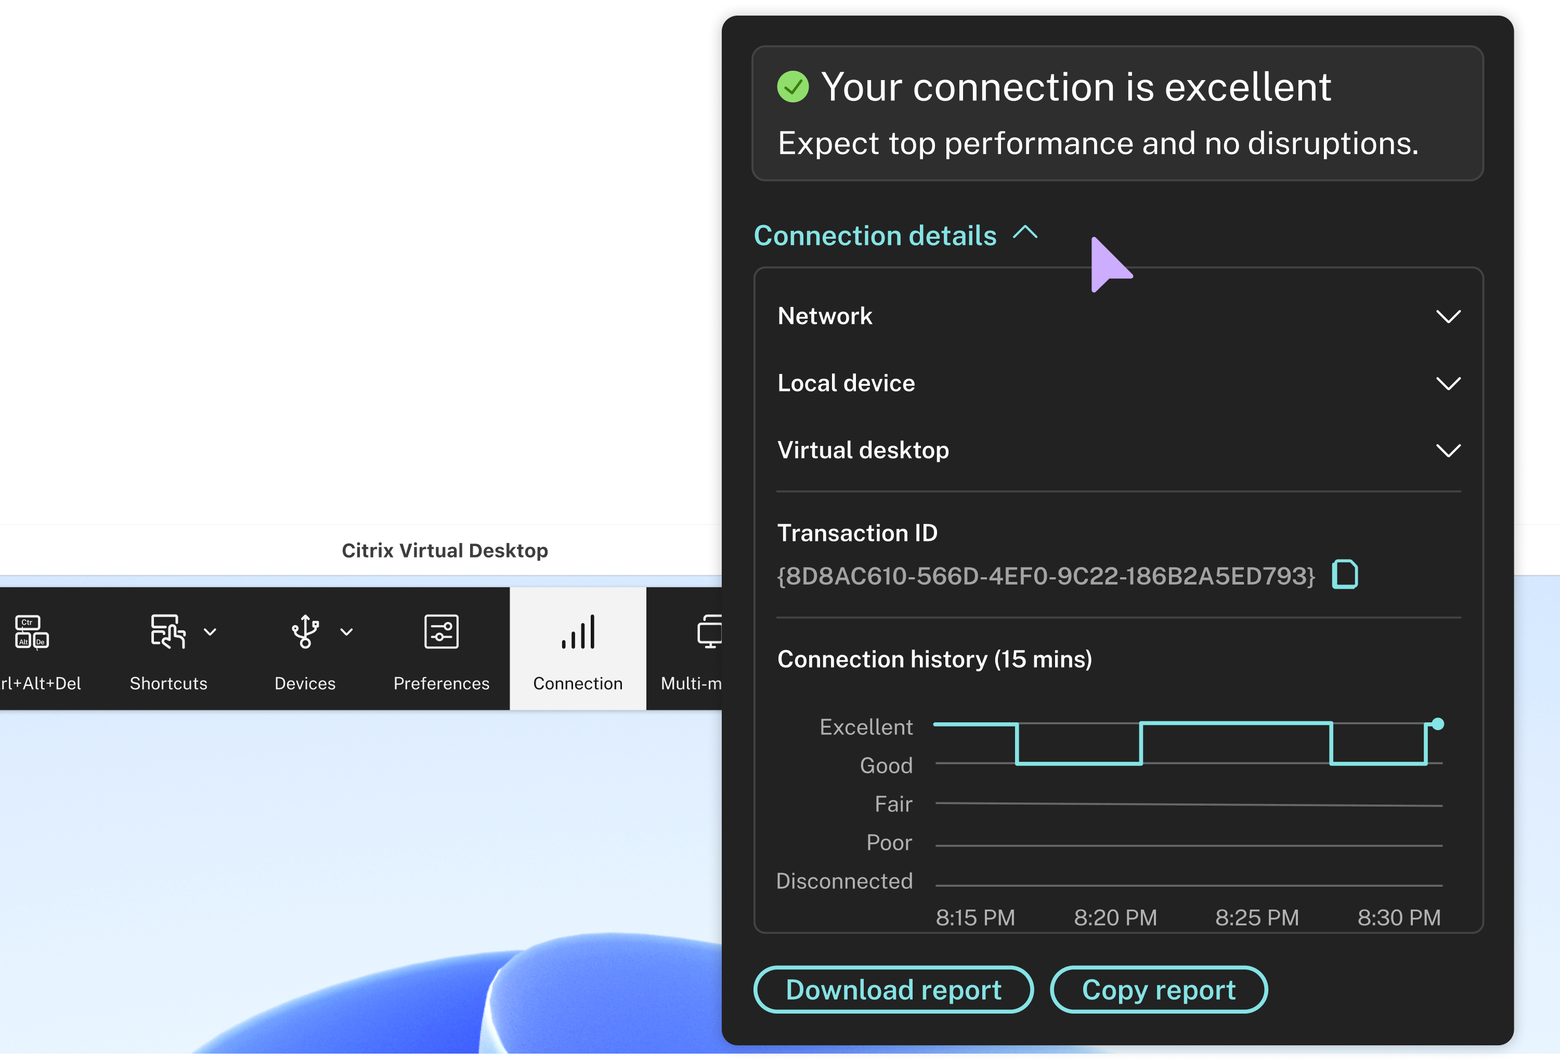This screenshot has width=1560, height=1063.
Task: Expand the Shortcuts dropdown arrow
Action: pyautogui.click(x=210, y=632)
